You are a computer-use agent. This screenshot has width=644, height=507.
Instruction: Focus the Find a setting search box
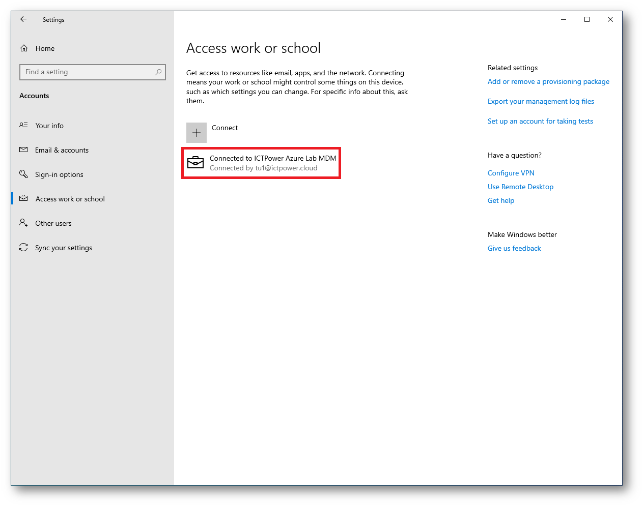pos(93,72)
